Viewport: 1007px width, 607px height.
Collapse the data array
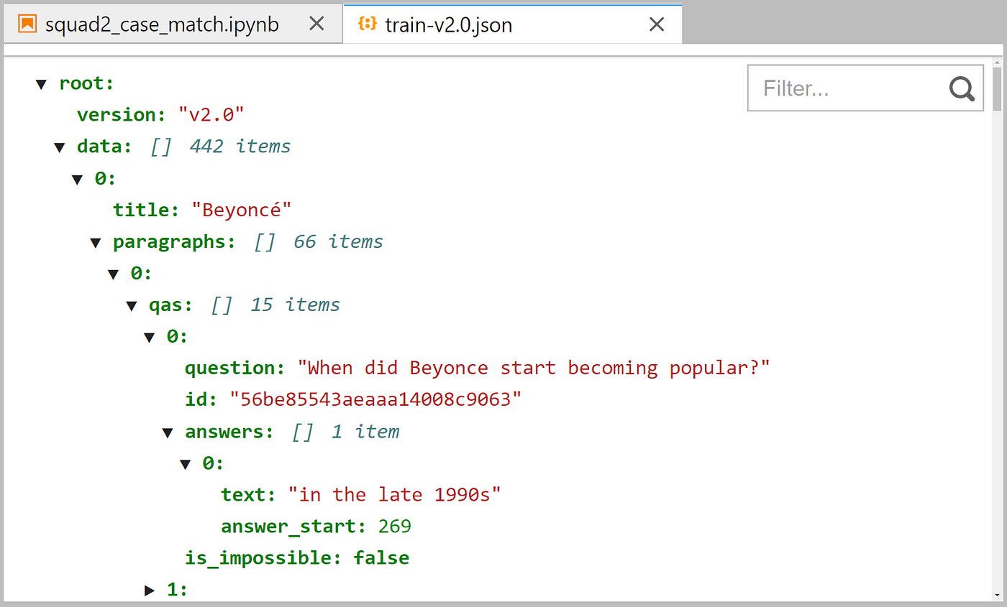coord(59,147)
